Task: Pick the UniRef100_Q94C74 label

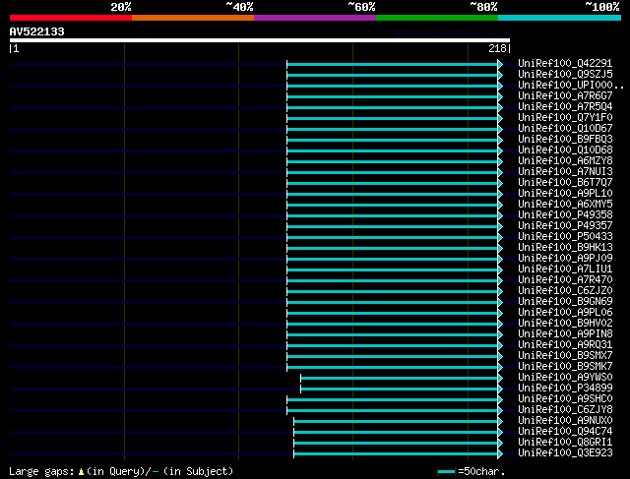Action: pos(565,432)
